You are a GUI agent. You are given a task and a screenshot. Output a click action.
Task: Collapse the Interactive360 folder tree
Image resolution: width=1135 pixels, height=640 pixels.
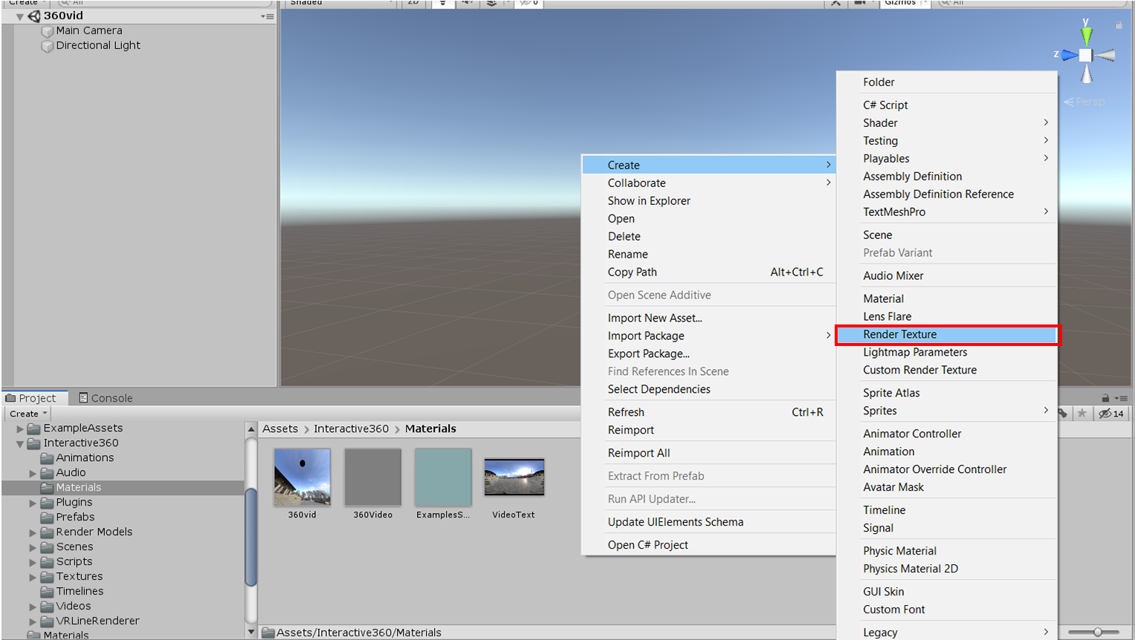pos(20,444)
